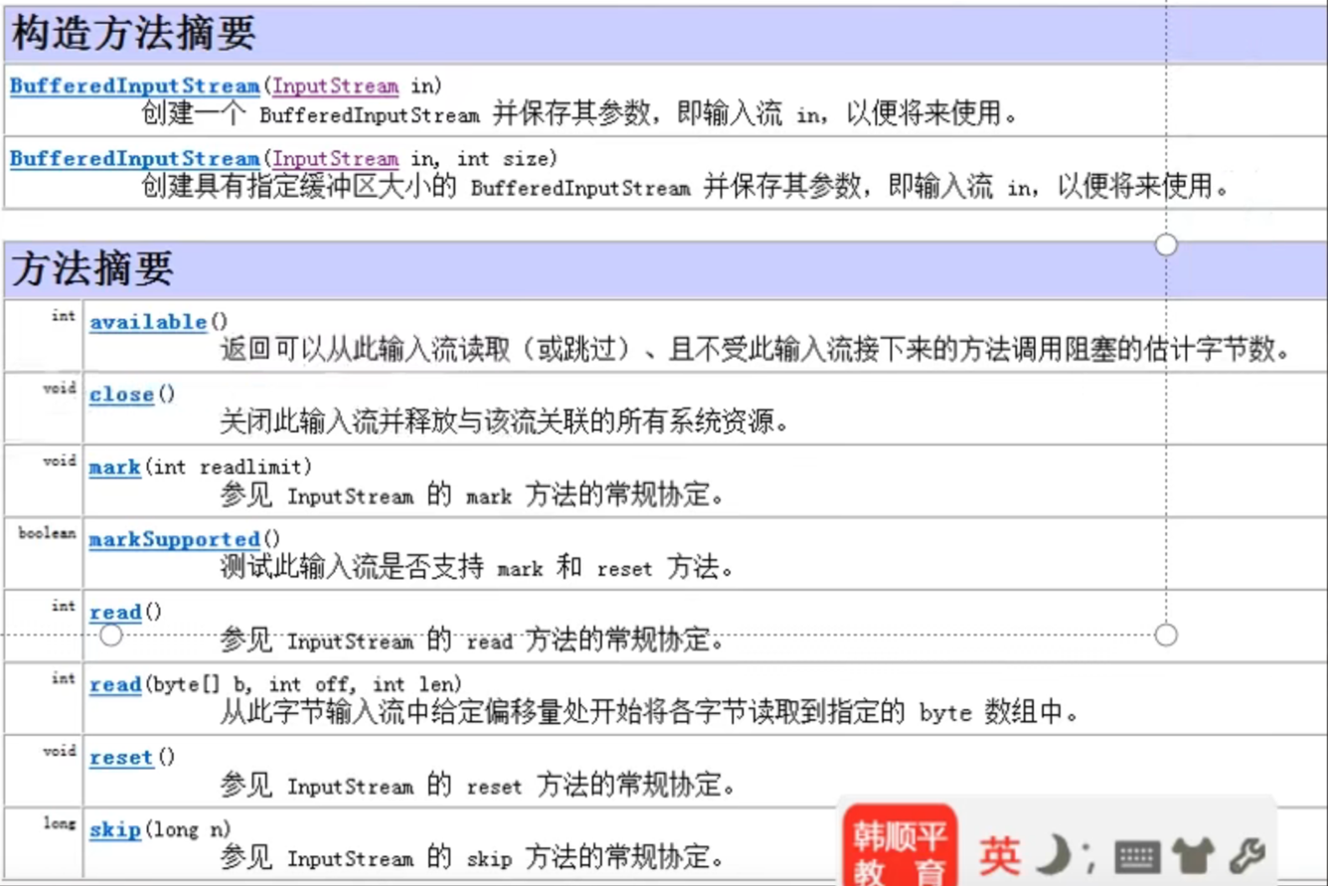Click description 从此字节输入流中给定偏移量处开始将各字节读取

point(649,712)
